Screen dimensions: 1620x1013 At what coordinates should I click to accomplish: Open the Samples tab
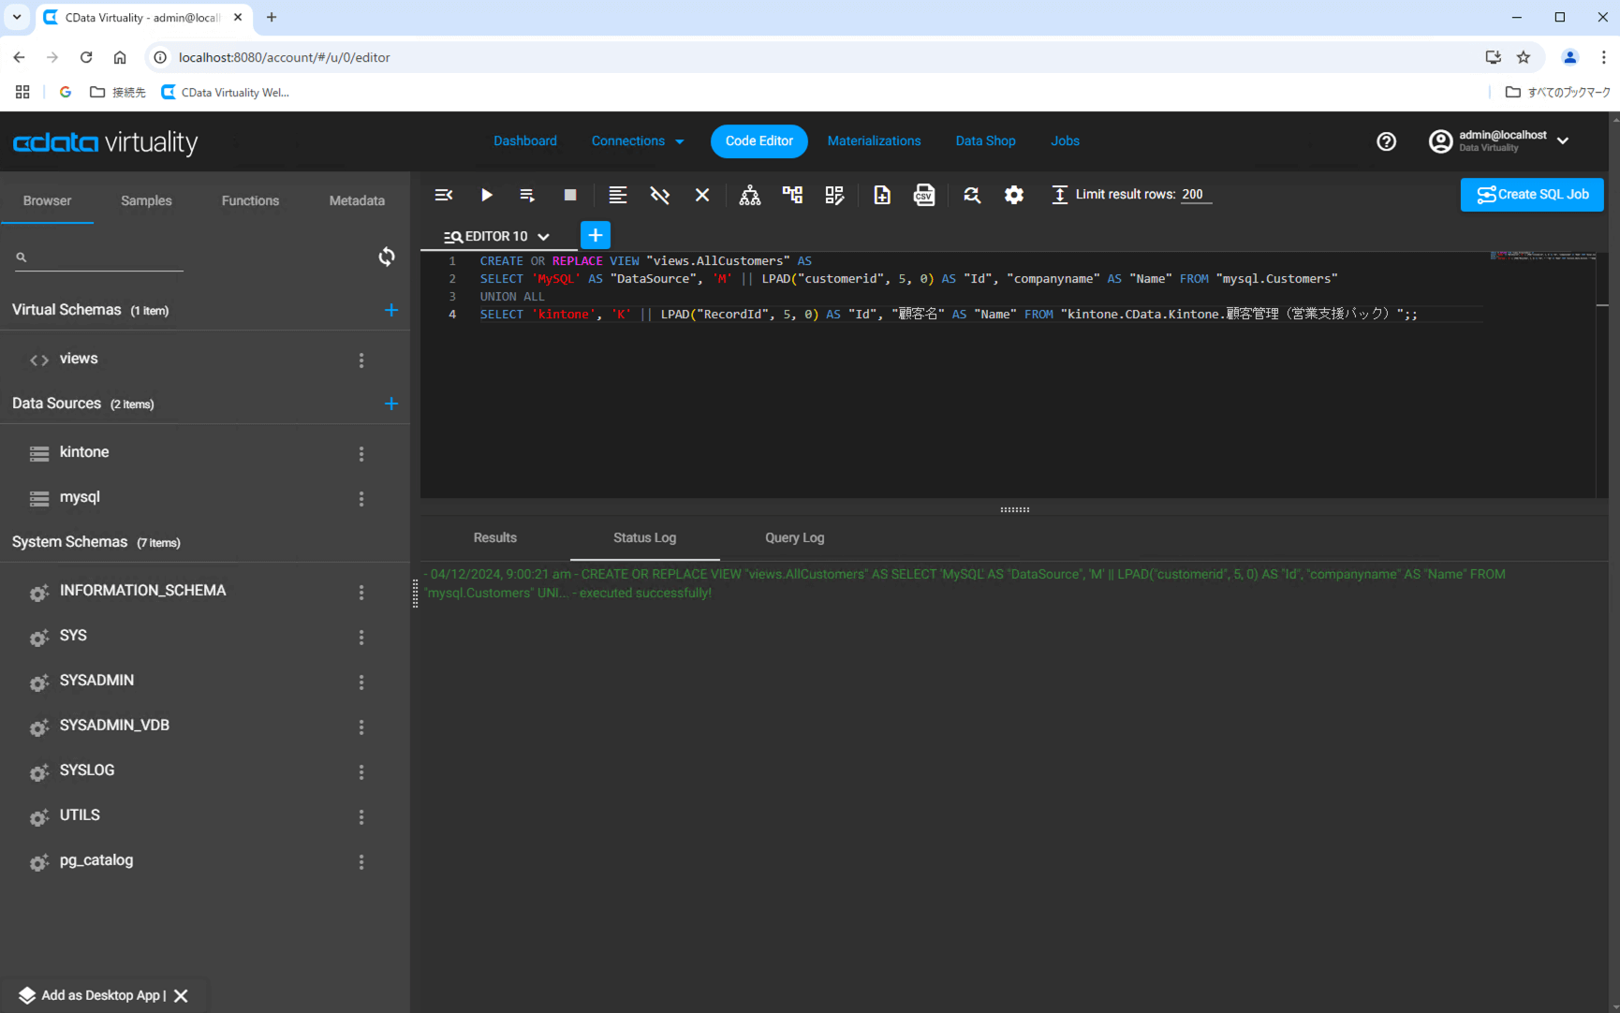point(146,200)
